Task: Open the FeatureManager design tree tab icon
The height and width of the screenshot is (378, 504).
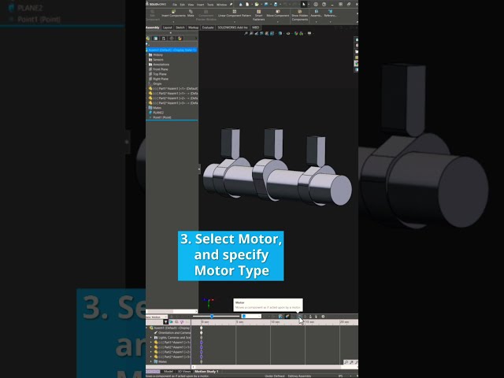Action: tap(148, 39)
